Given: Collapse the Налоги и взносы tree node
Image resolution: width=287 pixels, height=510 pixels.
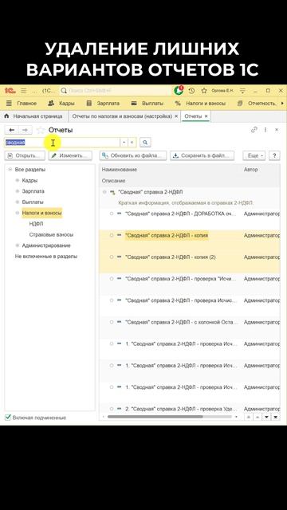Looking at the screenshot, I should click(x=18, y=213).
